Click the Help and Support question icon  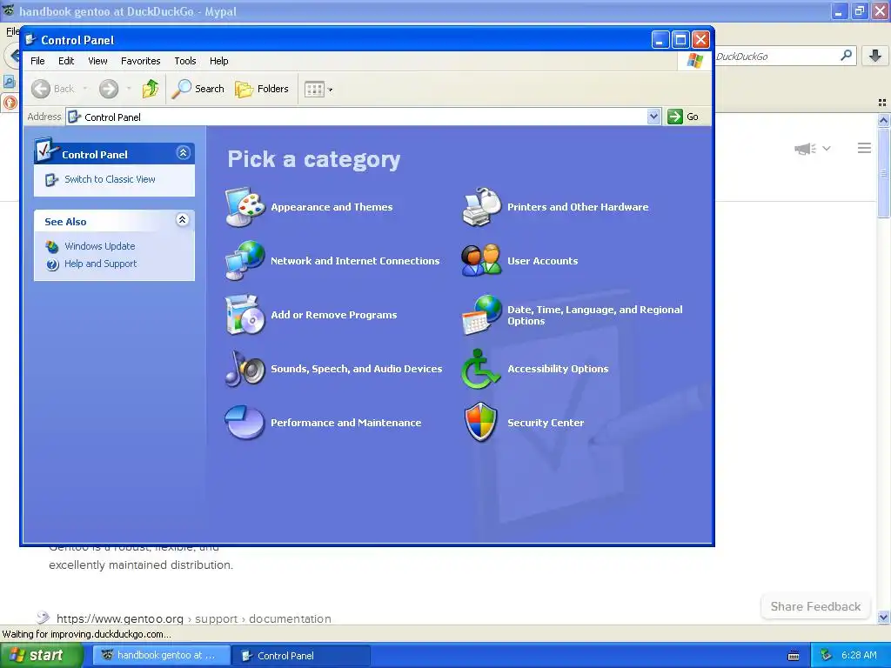[x=52, y=264]
